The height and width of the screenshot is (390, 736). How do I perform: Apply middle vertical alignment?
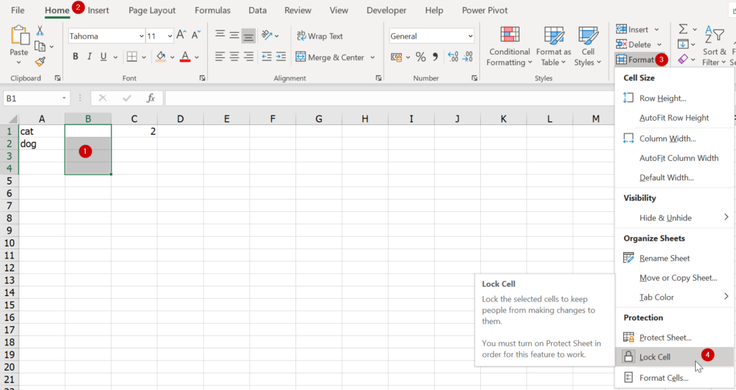(234, 35)
